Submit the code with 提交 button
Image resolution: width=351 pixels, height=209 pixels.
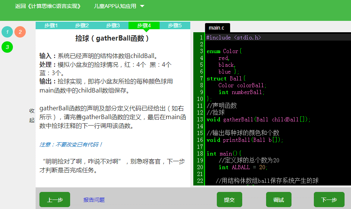click(229, 200)
